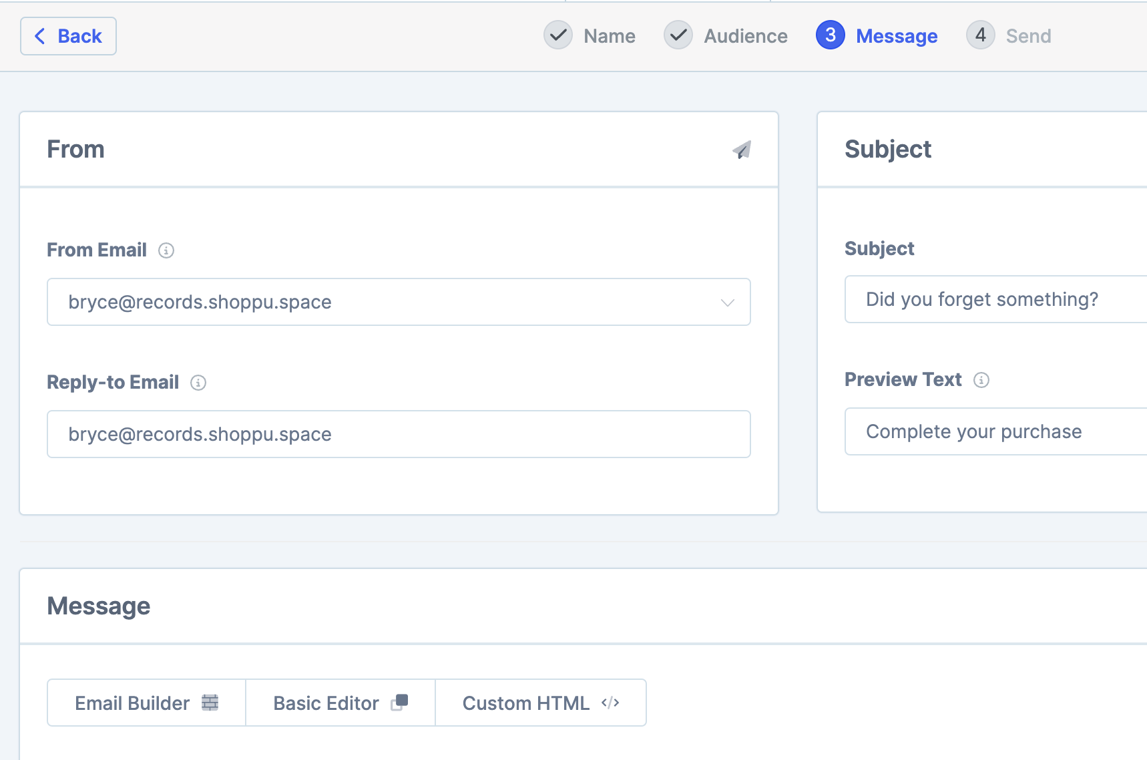
Task: Click the step 4 Send circle icon
Action: click(x=980, y=35)
